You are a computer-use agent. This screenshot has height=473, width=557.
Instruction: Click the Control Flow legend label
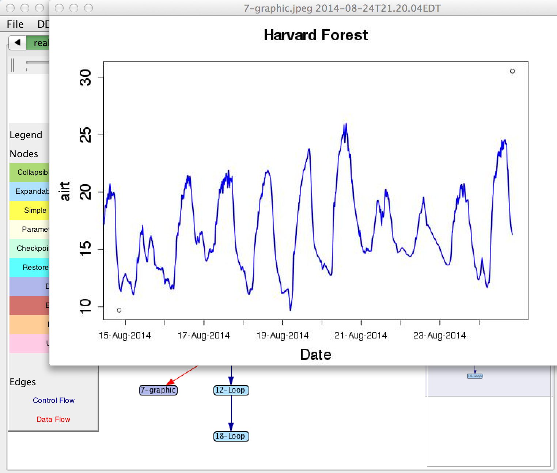point(54,400)
